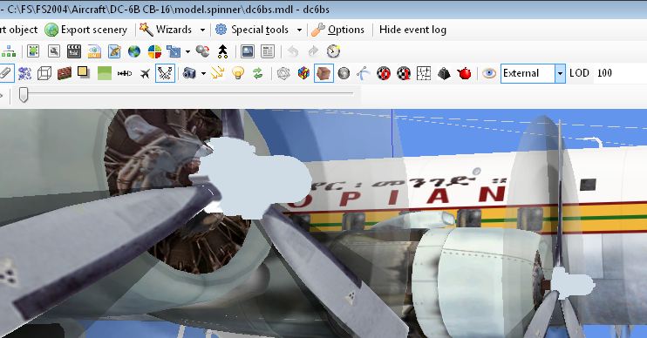The height and width of the screenshot is (338, 647).
Task: Click the greyed-out undo arrow
Action: coord(293,51)
